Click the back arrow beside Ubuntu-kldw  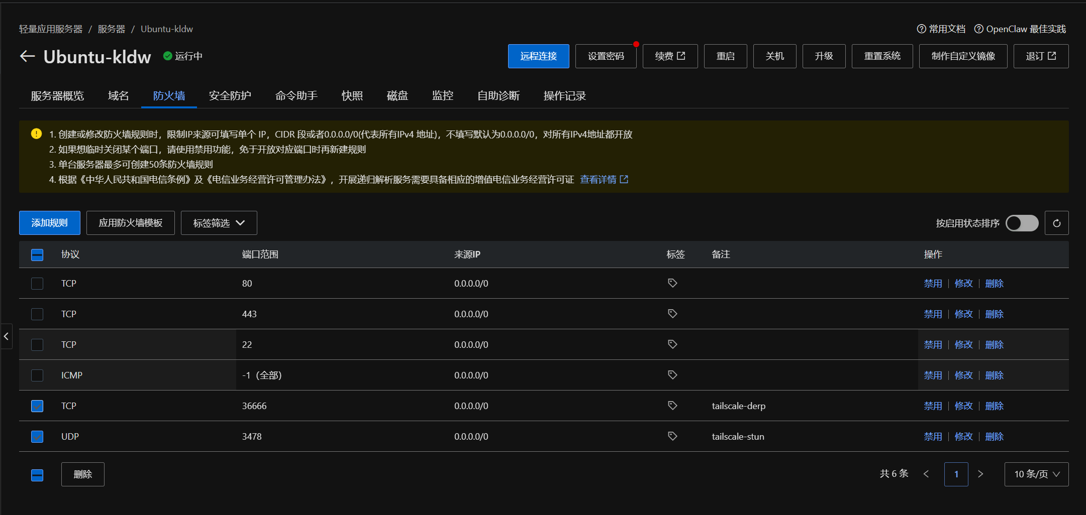[27, 56]
